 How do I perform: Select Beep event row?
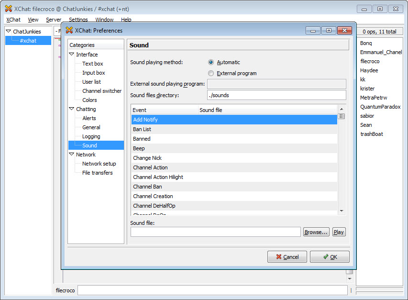coord(234,148)
